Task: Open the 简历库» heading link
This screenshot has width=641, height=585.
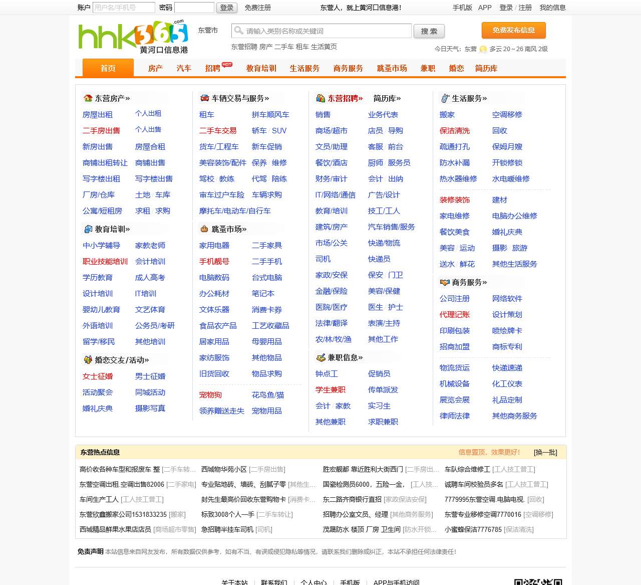Action: pyautogui.click(x=387, y=98)
